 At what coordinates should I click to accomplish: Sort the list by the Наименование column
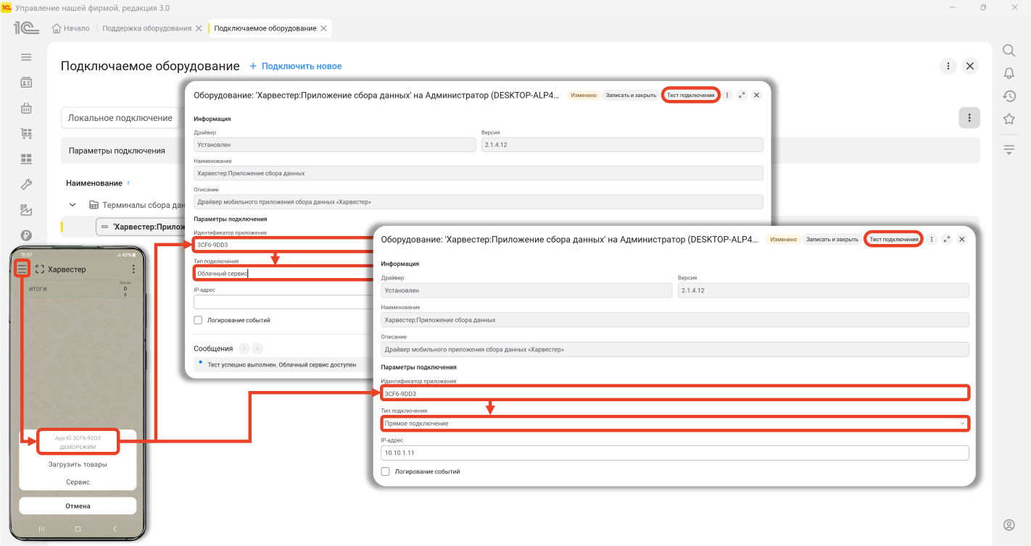pos(94,183)
